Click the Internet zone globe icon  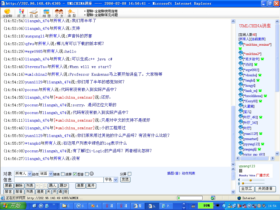(x=239, y=198)
